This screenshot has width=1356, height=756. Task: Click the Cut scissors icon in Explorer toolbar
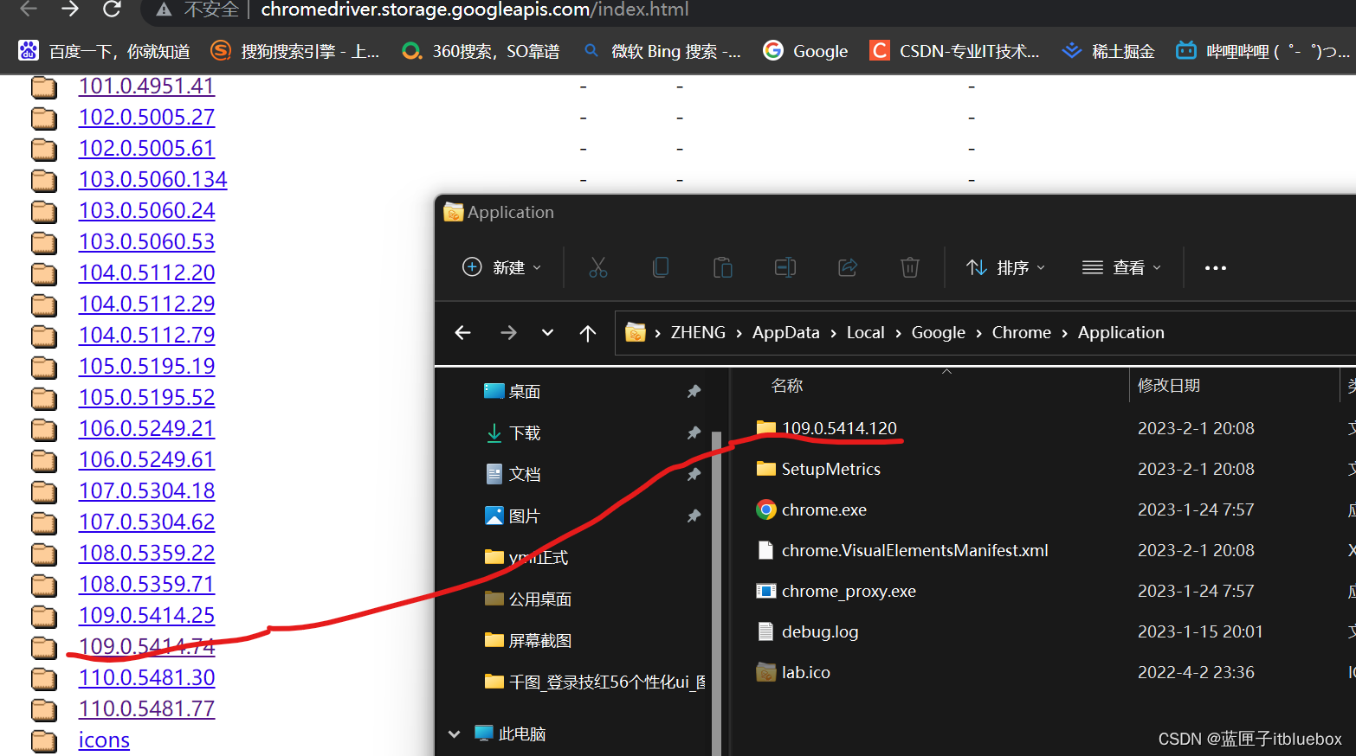tap(598, 267)
